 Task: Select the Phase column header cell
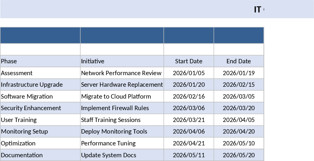[40, 61]
